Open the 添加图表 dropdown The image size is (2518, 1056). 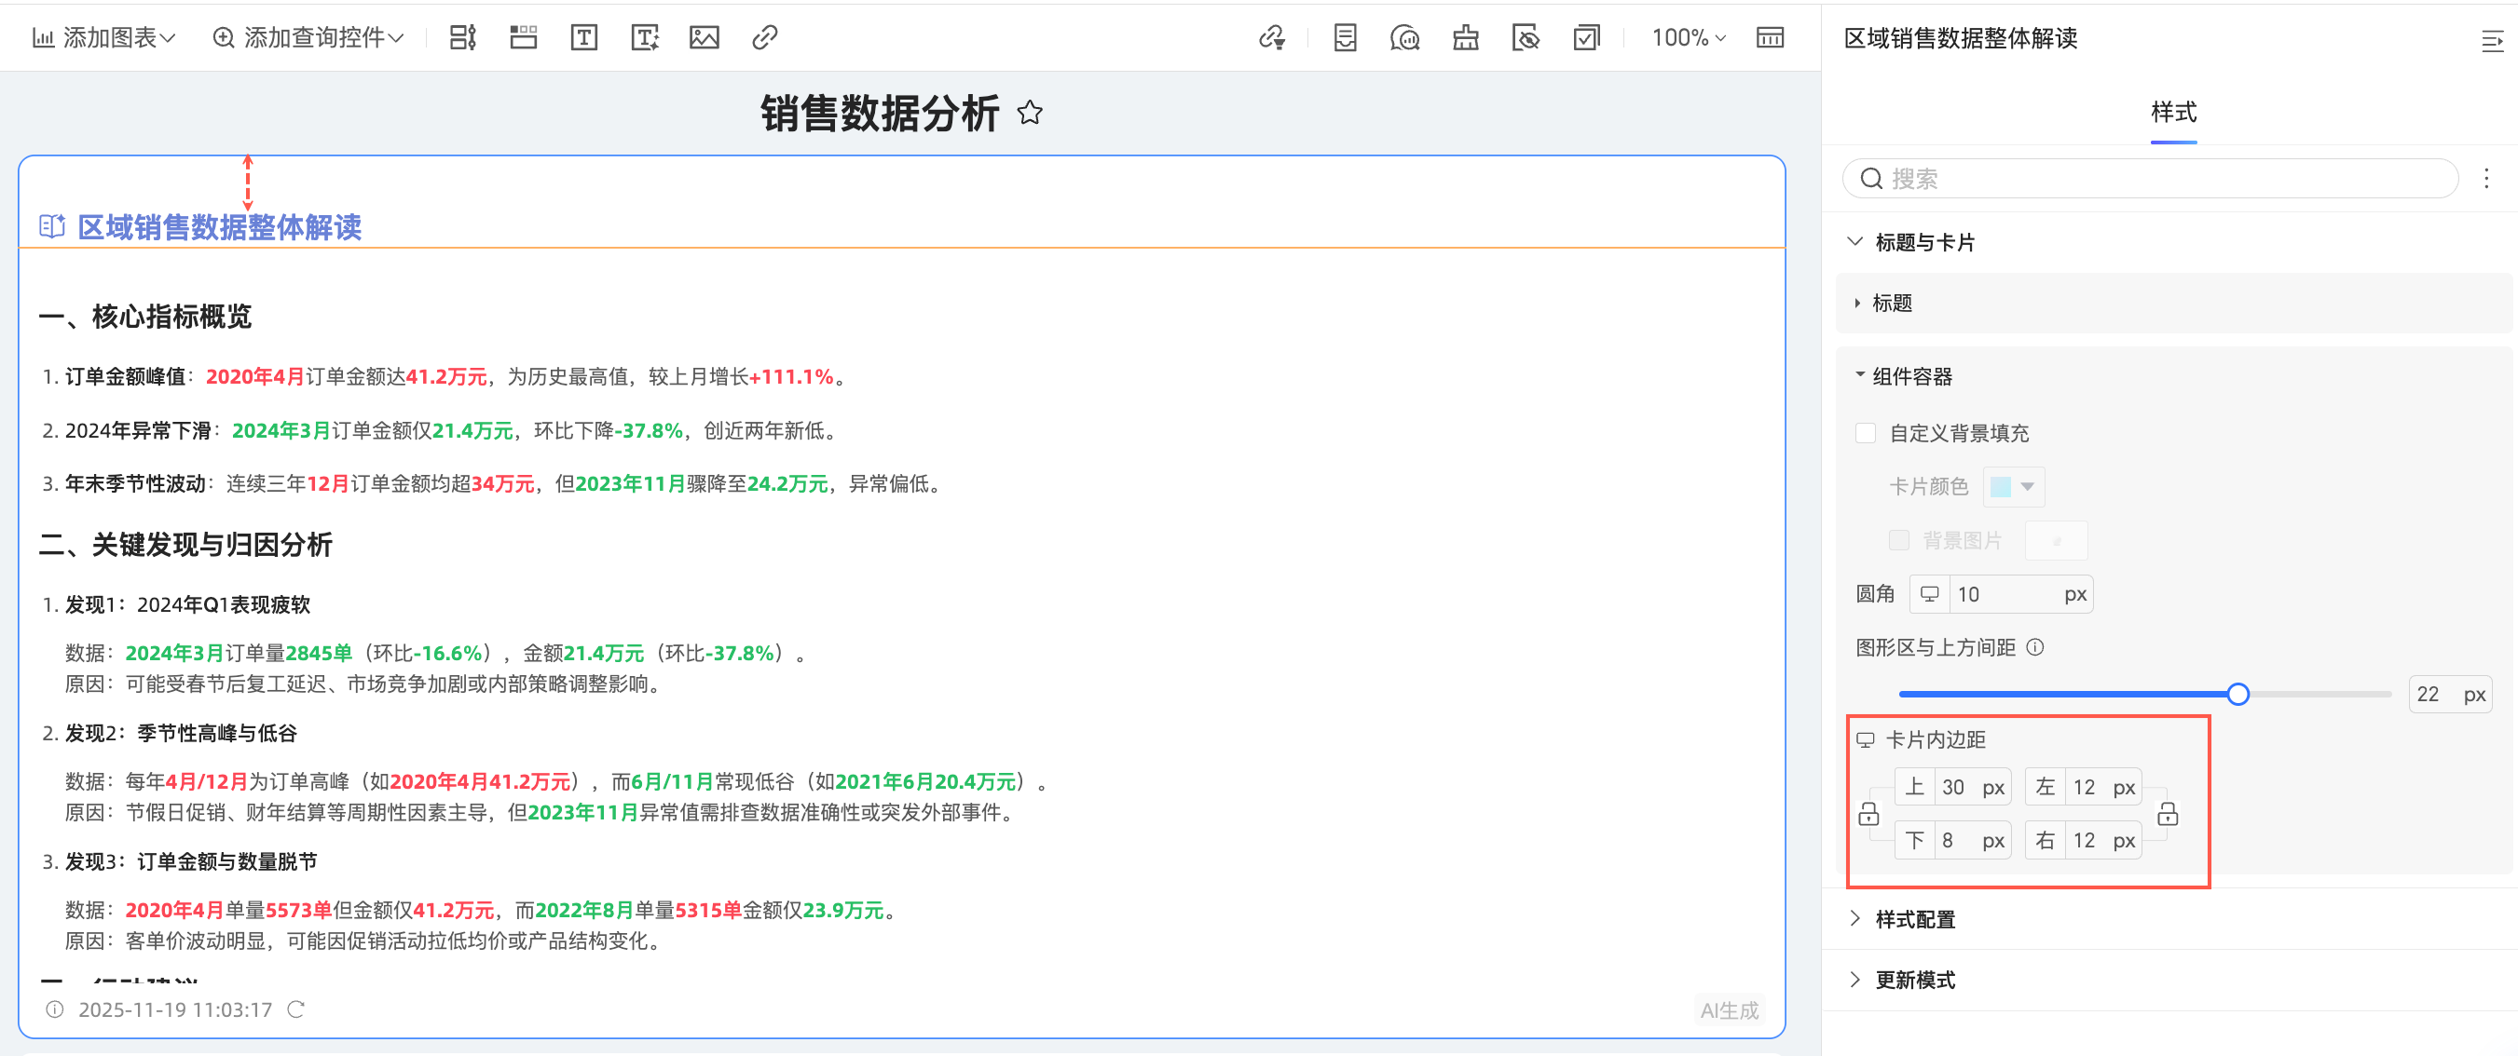point(103,38)
